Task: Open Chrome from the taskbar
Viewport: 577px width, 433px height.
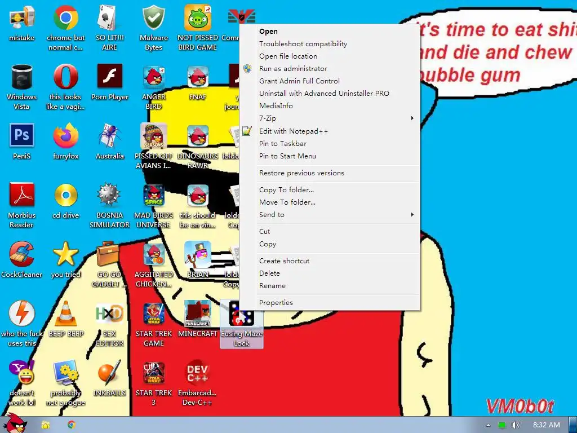Action: point(72,425)
